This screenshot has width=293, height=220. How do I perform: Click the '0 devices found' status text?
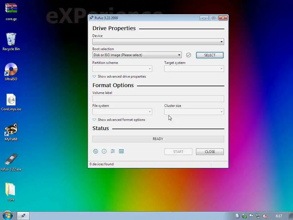(102, 164)
